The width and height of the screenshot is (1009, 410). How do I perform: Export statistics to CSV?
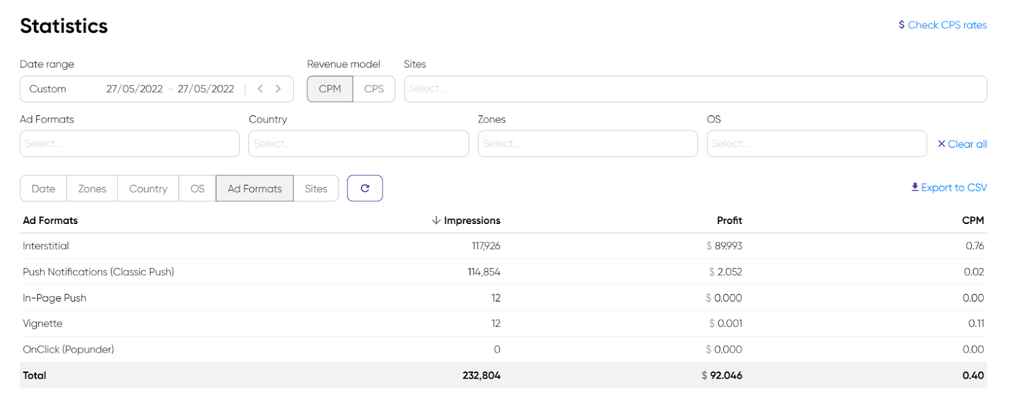(949, 187)
